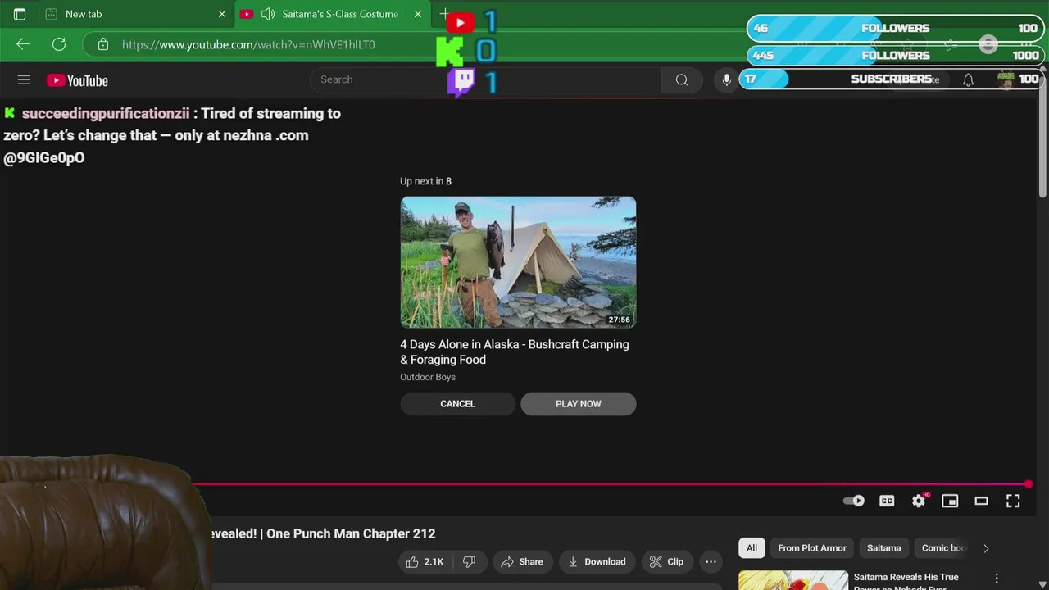Go back with the browser back arrow
The height and width of the screenshot is (590, 1049).
coord(23,44)
